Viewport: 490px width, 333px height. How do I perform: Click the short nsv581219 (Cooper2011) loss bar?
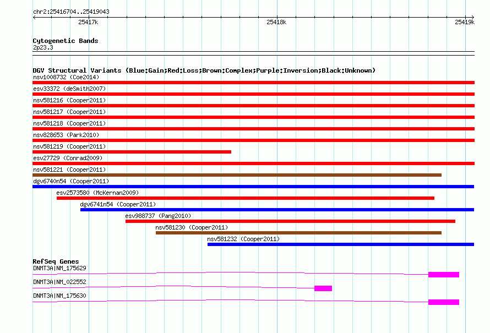(132, 152)
